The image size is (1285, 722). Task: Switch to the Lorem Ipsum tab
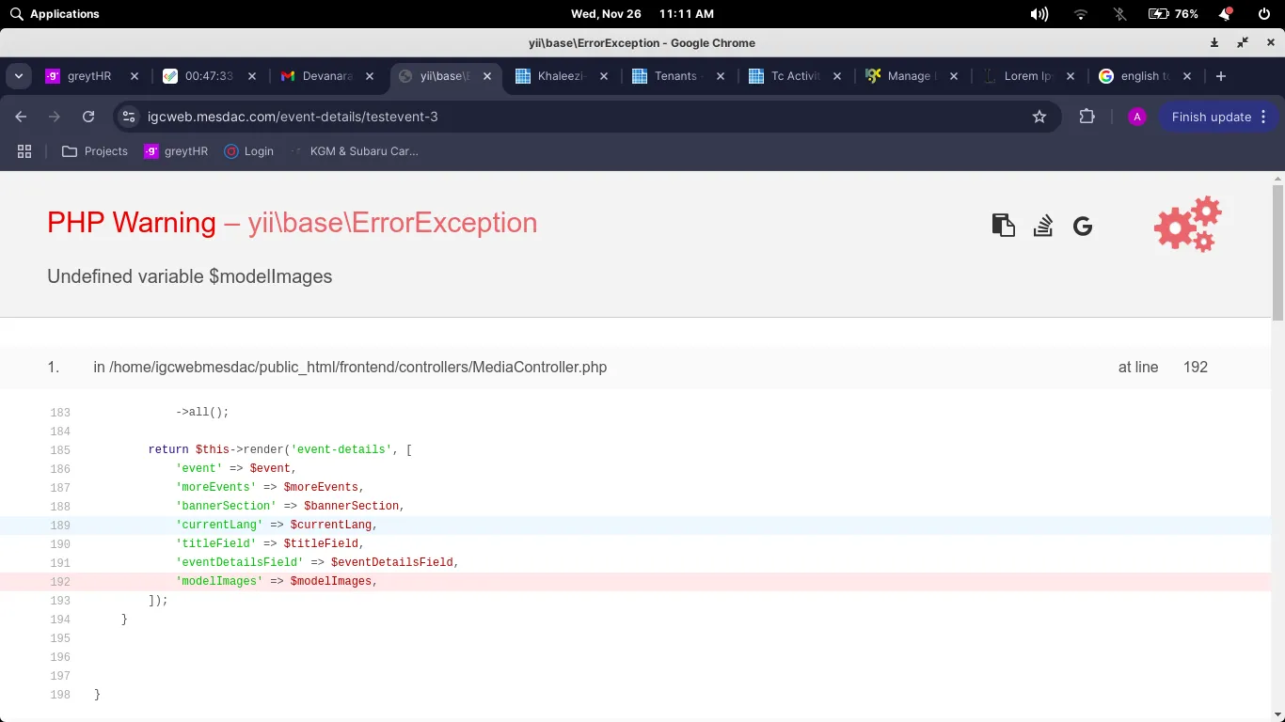[1027, 76]
